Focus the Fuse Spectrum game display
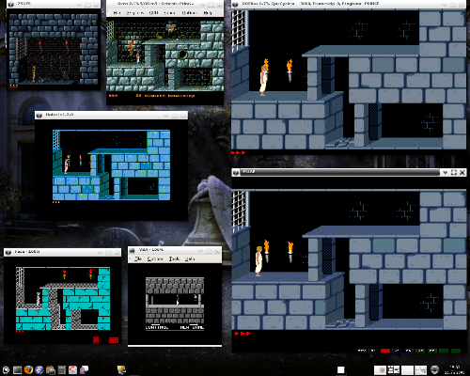 [63, 299]
